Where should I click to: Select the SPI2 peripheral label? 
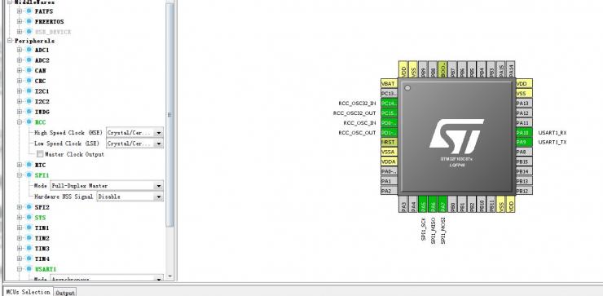(42, 207)
